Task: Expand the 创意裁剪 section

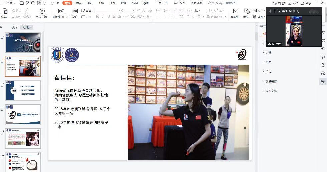Action: coord(271,81)
